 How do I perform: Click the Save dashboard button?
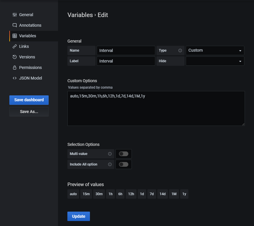point(29,100)
